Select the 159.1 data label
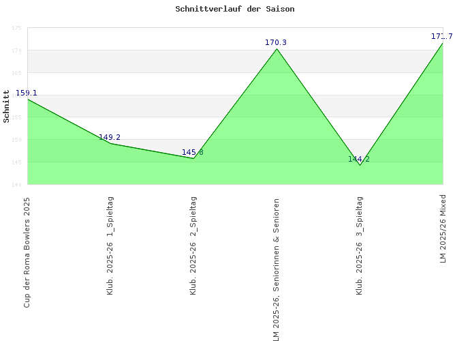The image size is (470, 341). [27, 93]
